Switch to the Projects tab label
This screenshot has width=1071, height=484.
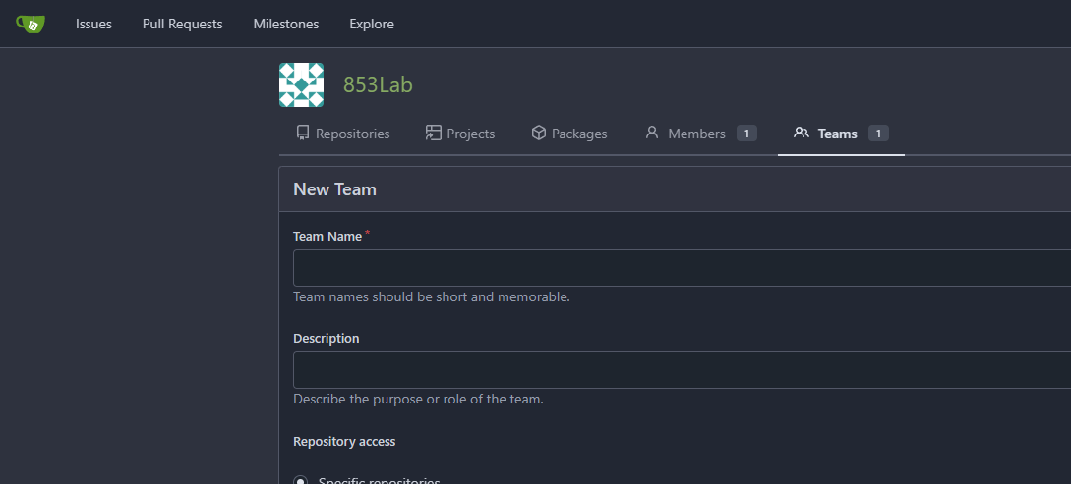point(470,134)
